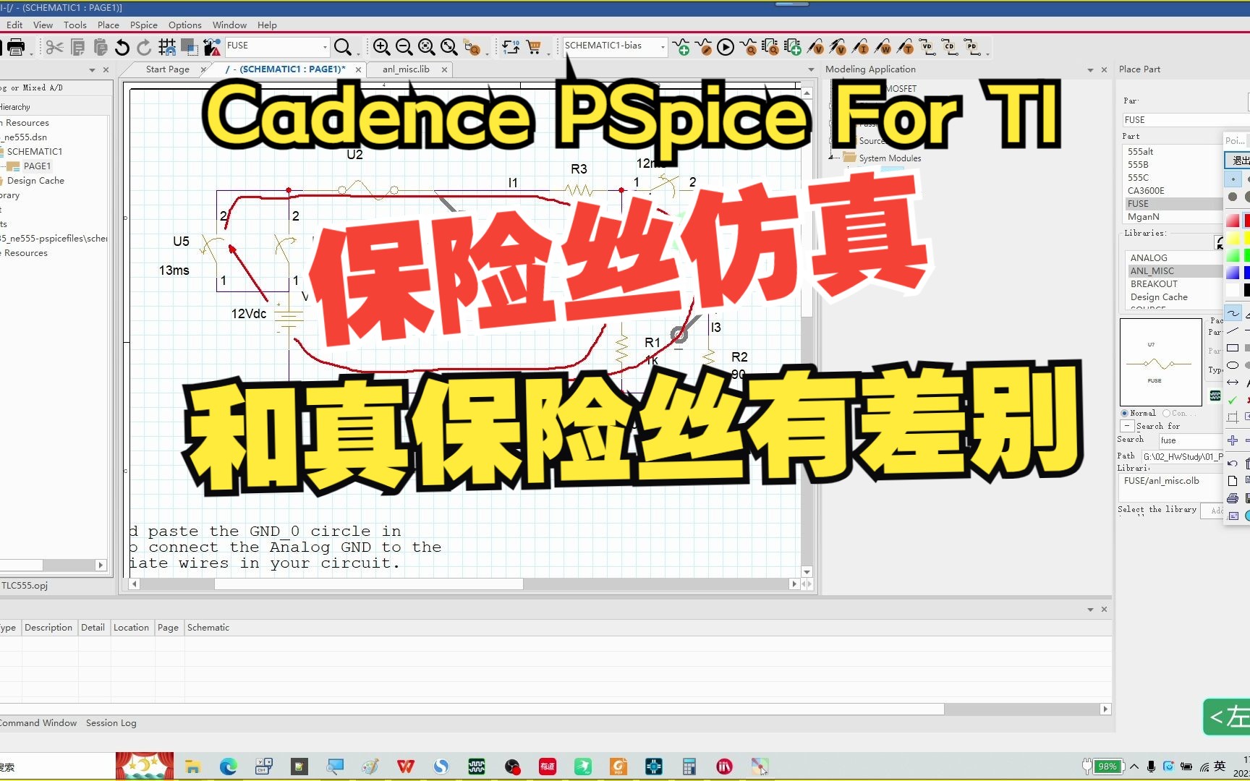The width and height of the screenshot is (1250, 781).
Task: Open the schematic tab list dropdown arrow
Action: (811, 69)
